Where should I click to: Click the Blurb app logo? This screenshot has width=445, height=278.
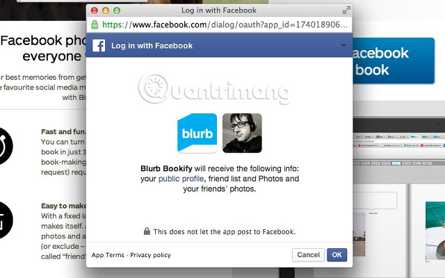pos(197,133)
